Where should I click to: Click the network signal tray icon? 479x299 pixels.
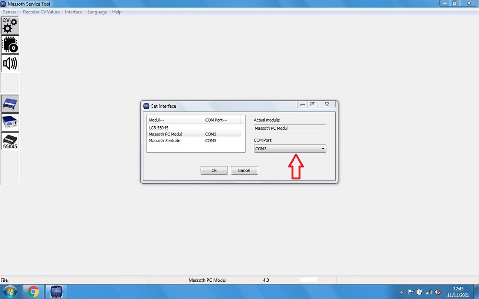point(429,292)
